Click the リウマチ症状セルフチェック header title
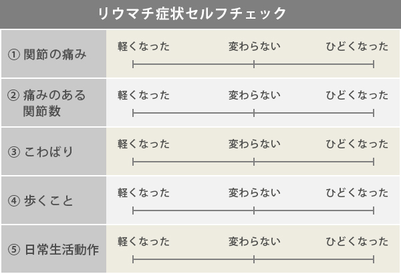This screenshot has height=274, width=401. pos(192,13)
